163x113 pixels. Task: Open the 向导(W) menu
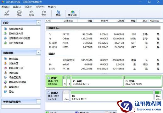pos(40,7)
